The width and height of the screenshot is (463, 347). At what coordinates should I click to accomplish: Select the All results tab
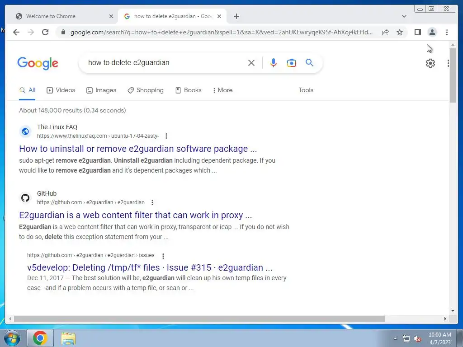27,90
